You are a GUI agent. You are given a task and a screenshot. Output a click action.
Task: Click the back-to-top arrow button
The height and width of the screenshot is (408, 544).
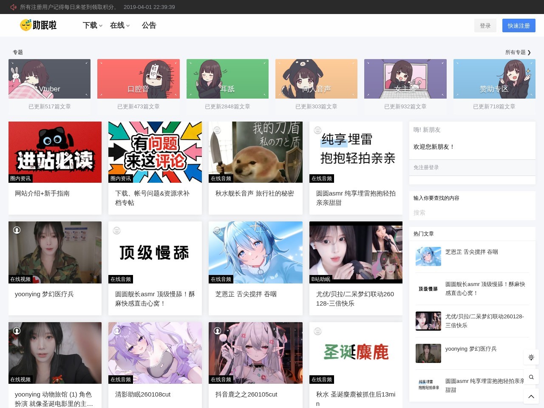click(x=531, y=397)
